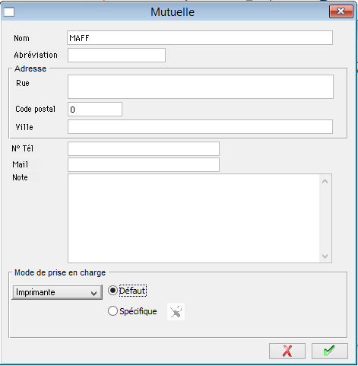Viewport: 358px width, 366px height.
Task: Click the Nom field containing MAFF
Action: (x=200, y=38)
